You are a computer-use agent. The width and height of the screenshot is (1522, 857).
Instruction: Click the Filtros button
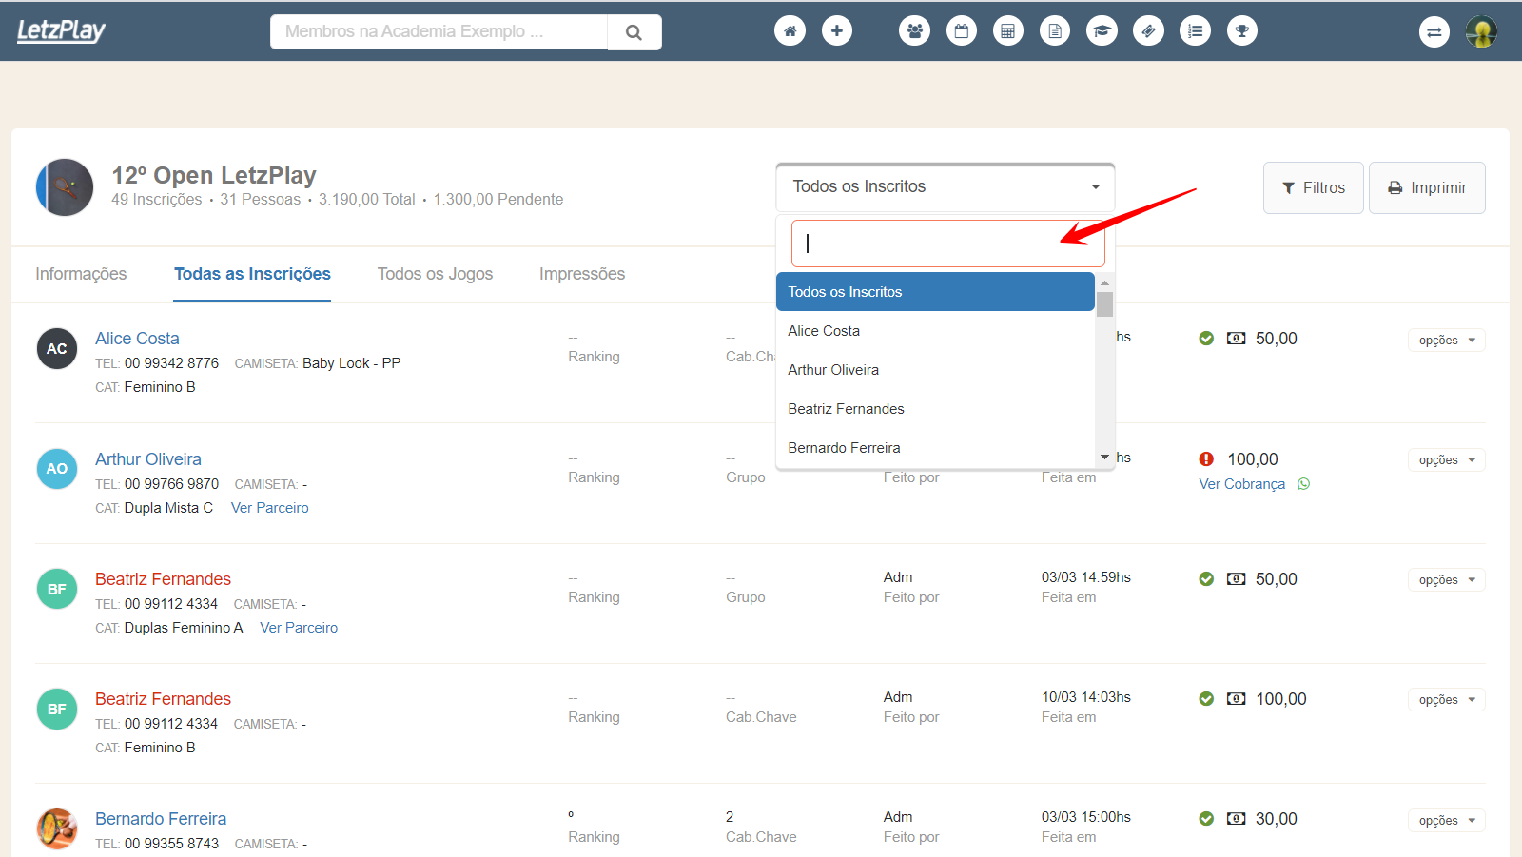tap(1313, 188)
